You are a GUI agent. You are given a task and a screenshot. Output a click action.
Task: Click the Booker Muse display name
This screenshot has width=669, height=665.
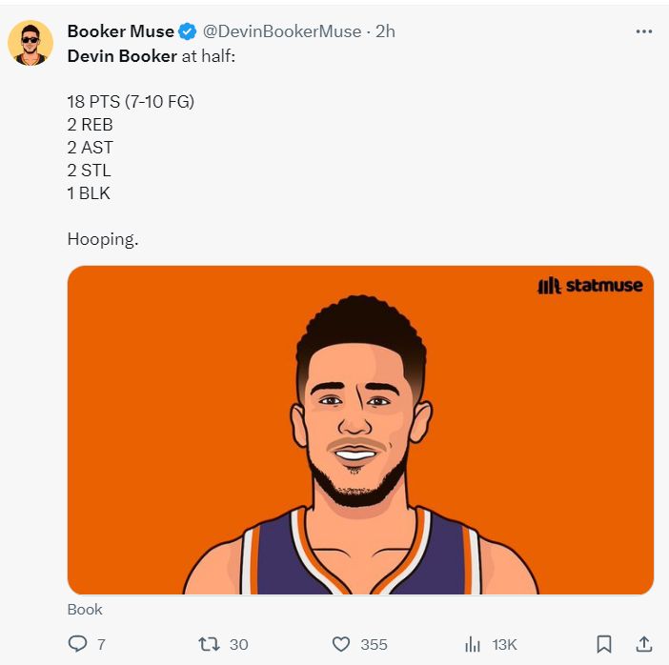pos(120,31)
